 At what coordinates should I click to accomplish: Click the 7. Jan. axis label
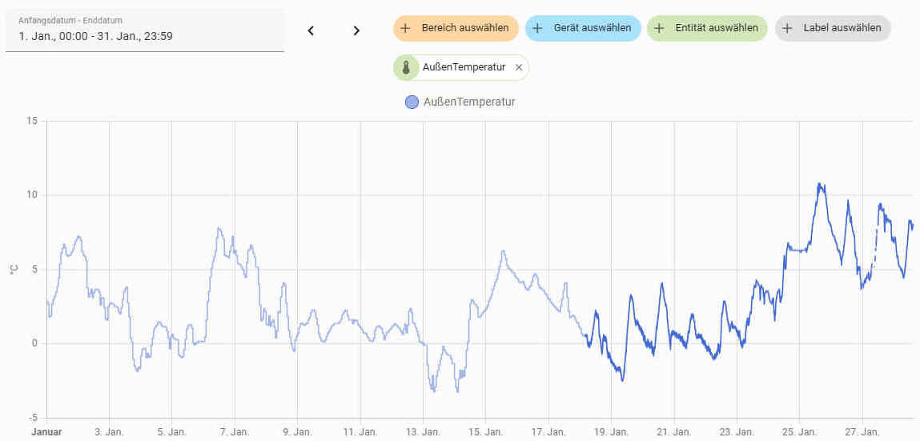(235, 432)
